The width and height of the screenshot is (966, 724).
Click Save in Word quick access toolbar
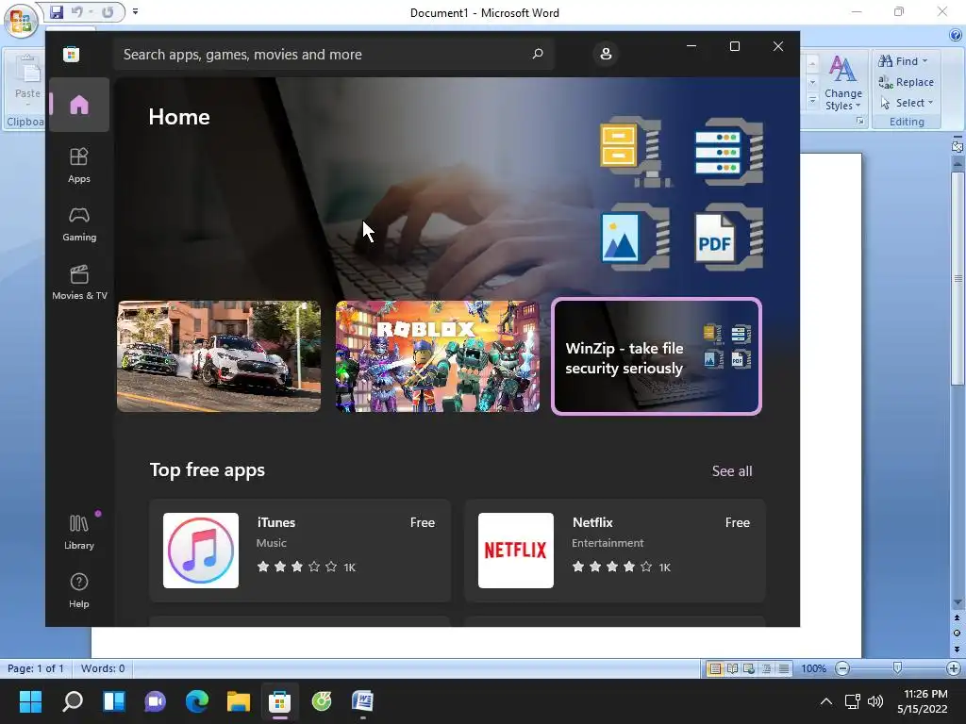tap(57, 11)
